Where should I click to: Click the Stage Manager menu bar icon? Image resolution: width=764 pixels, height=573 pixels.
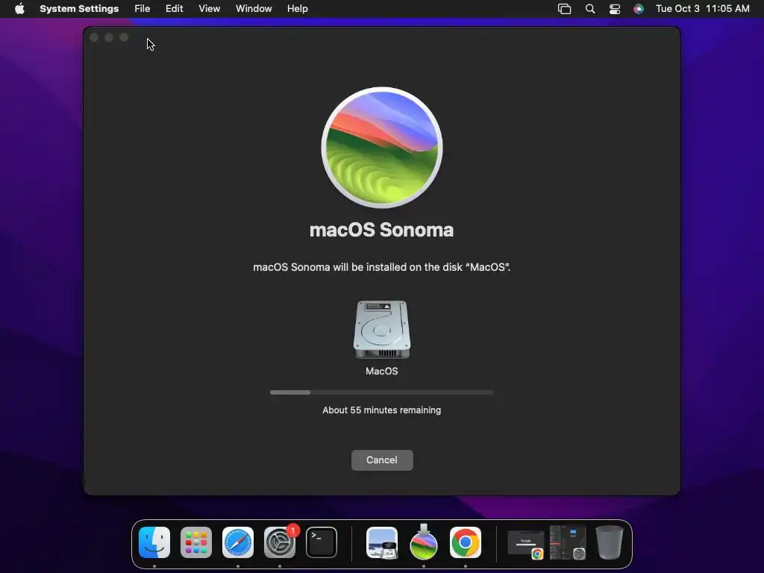click(x=564, y=9)
